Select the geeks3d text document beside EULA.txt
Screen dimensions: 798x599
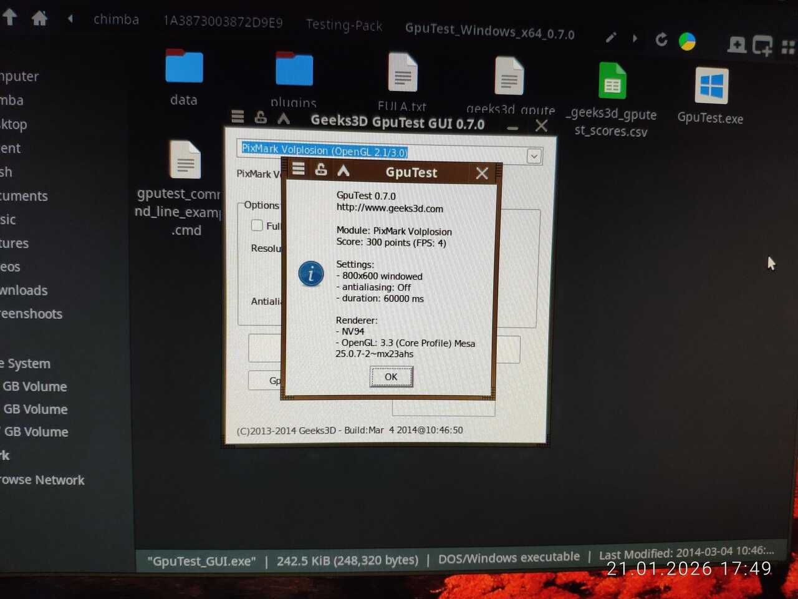coord(510,85)
